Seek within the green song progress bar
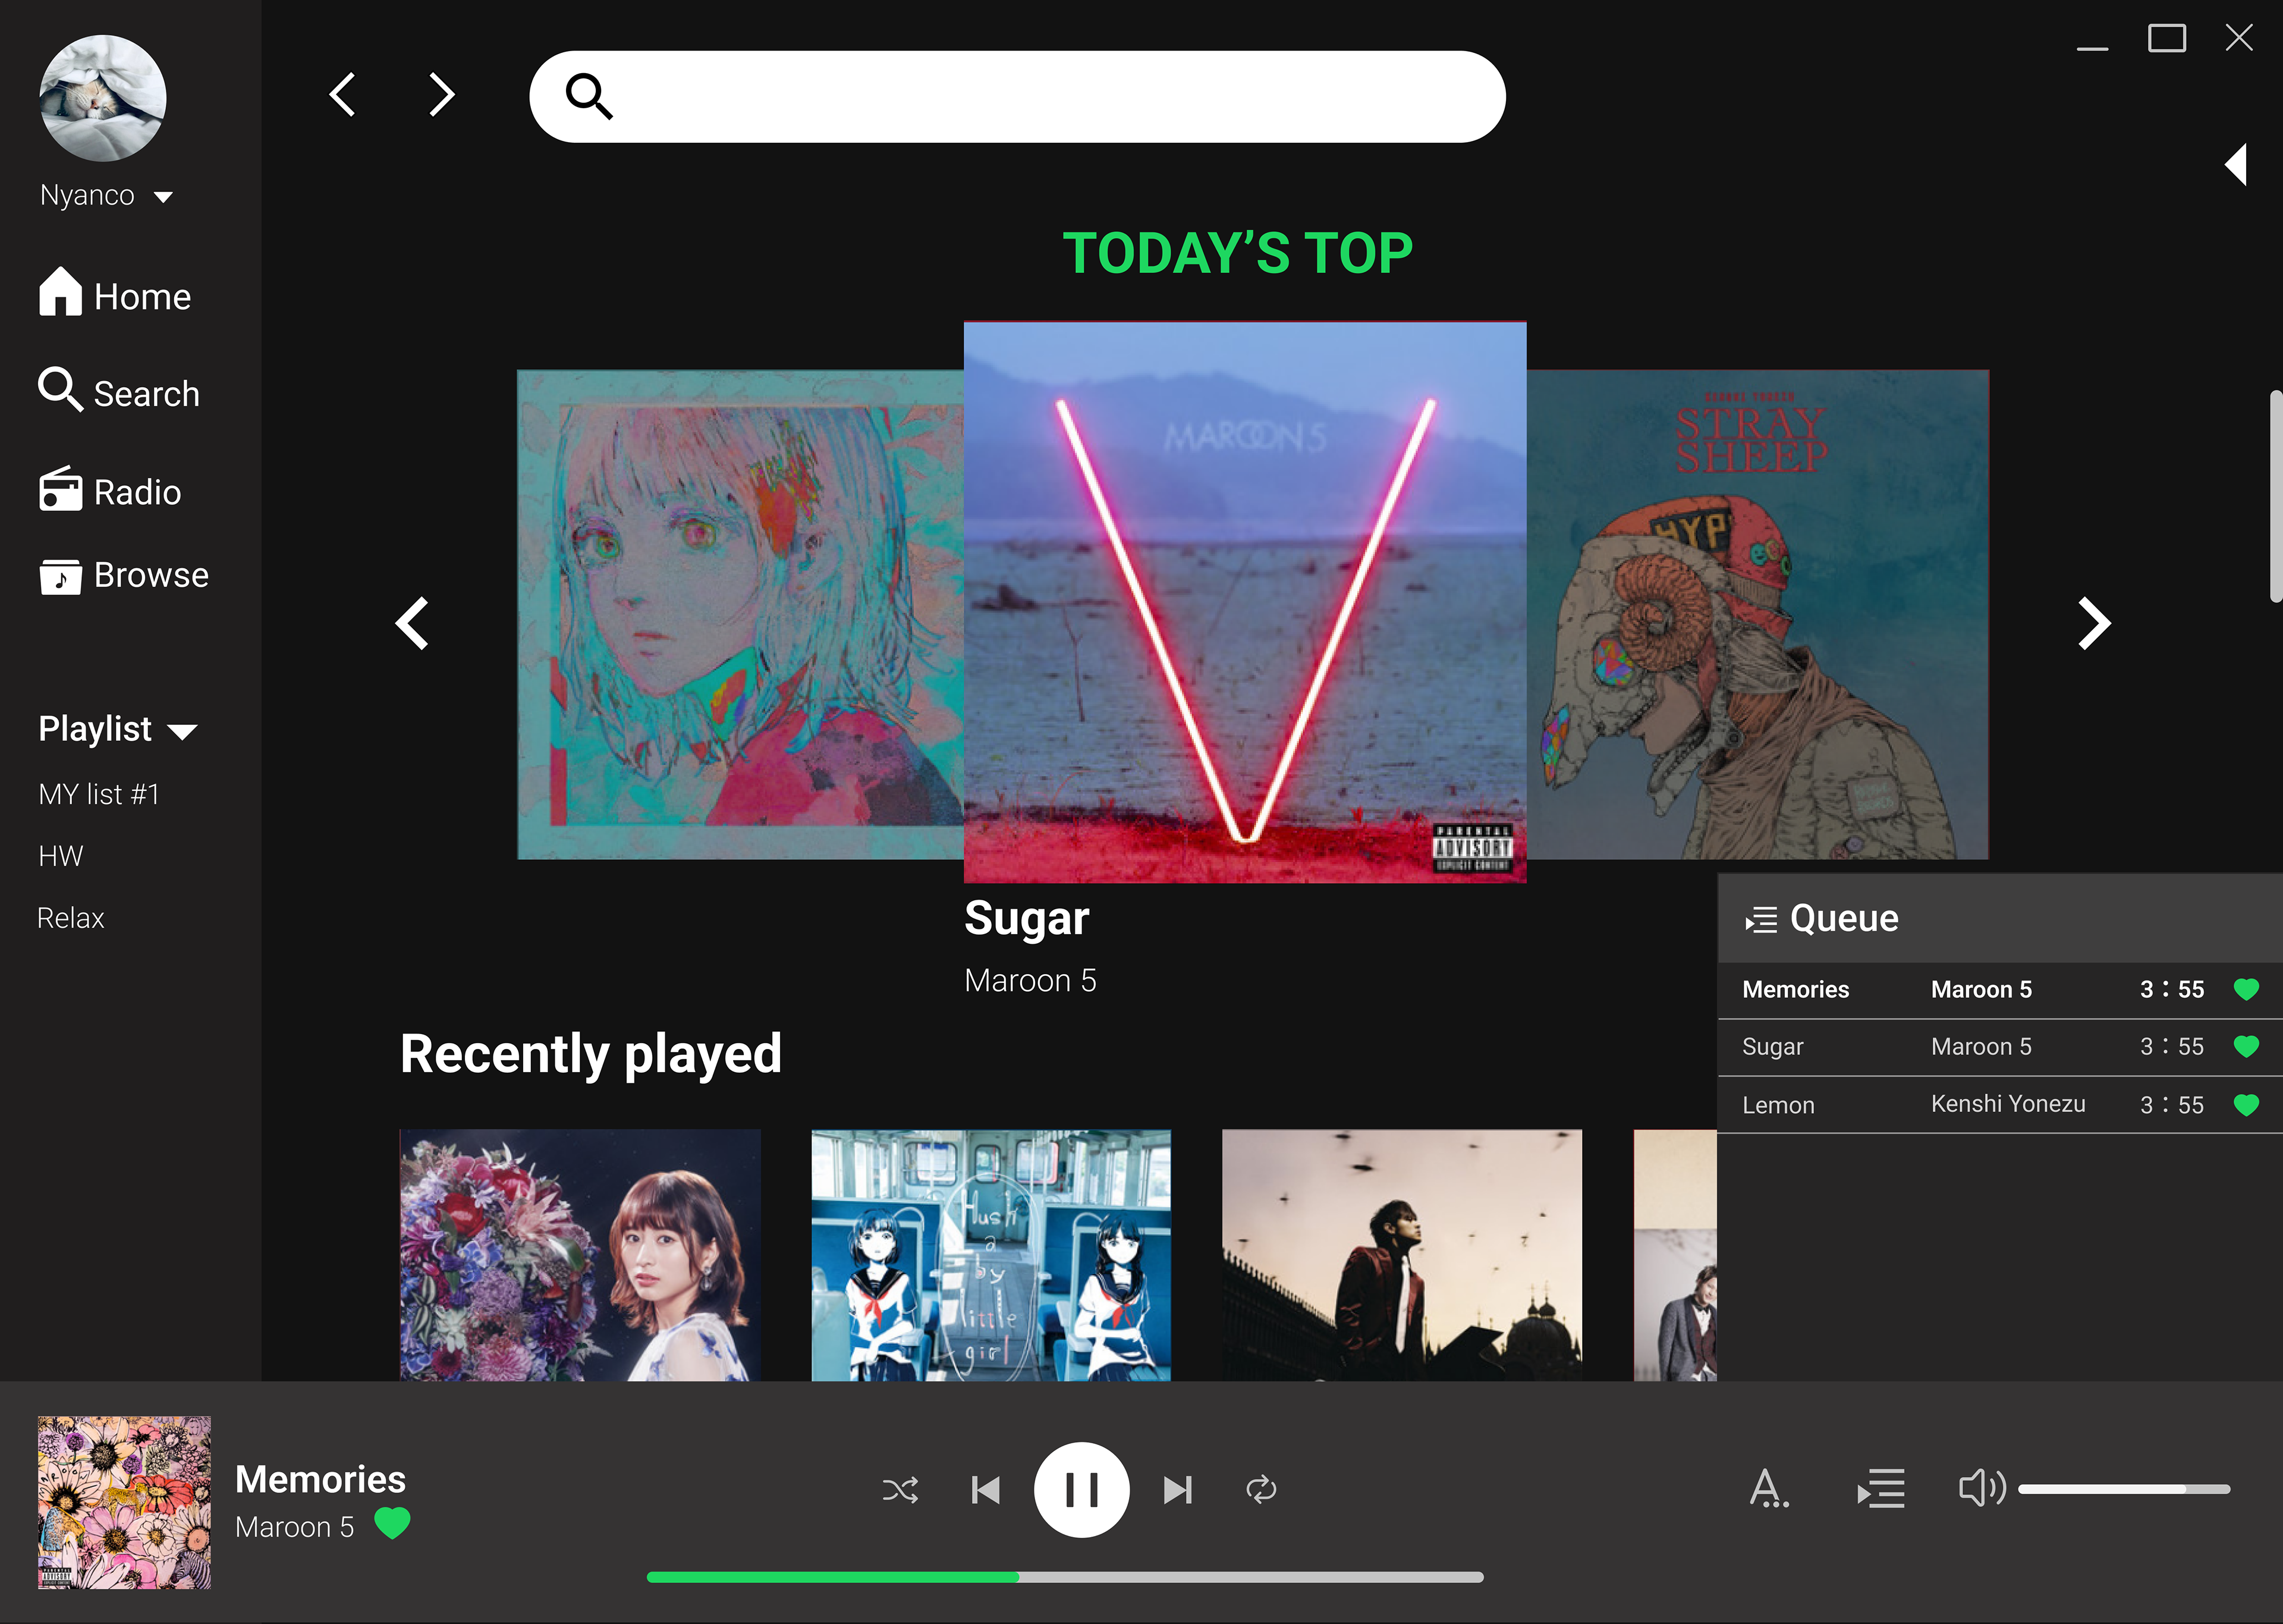 click(1065, 1577)
